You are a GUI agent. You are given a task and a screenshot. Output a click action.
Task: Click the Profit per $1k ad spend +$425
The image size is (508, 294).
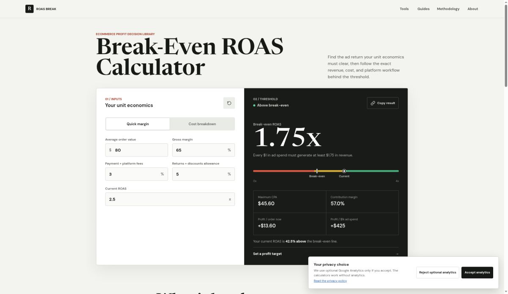pyautogui.click(x=338, y=226)
